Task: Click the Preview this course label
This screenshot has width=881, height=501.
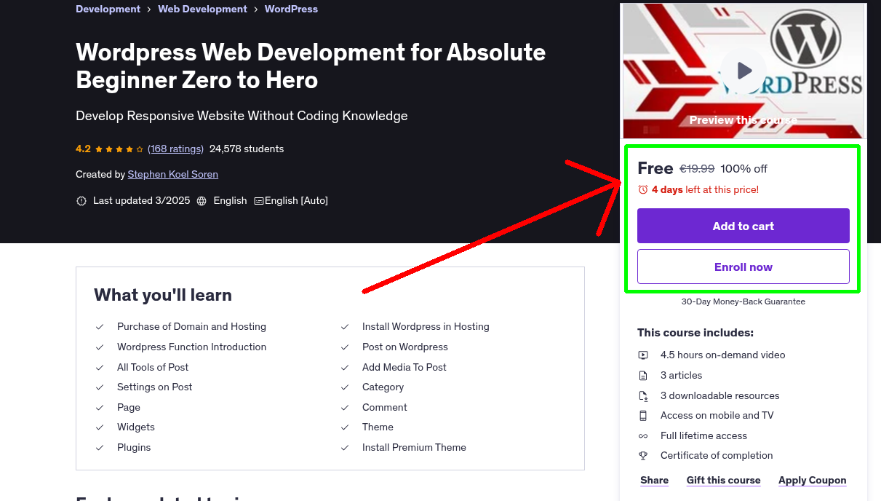Action: pos(744,120)
